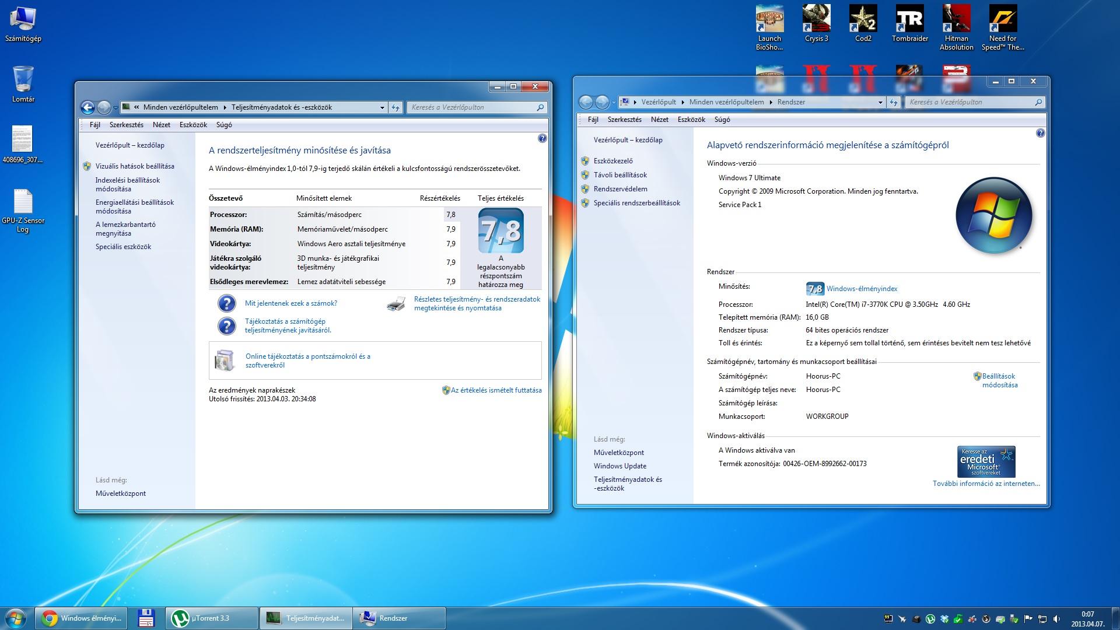Open GPU-Z Sensor Log file icon
The height and width of the screenshot is (630, 1120).
coord(23,211)
